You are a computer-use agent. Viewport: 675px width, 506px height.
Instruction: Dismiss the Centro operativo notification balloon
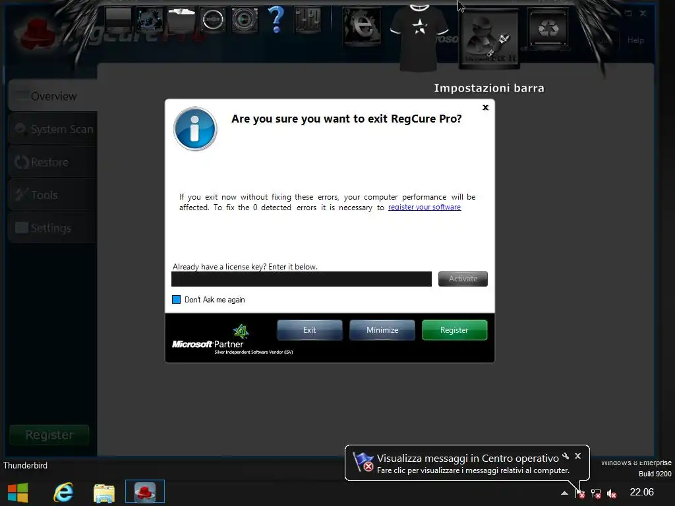pos(577,456)
